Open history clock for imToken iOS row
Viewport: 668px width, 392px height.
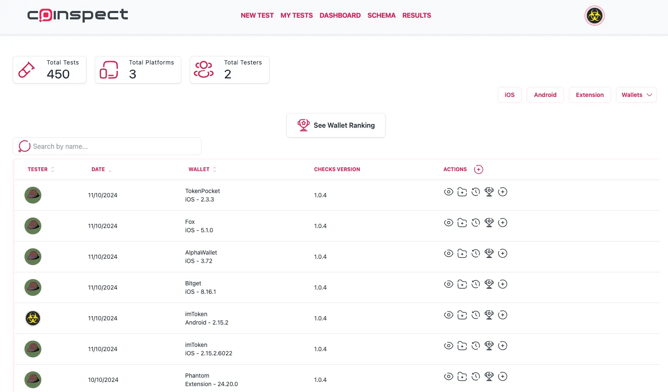[x=476, y=346]
